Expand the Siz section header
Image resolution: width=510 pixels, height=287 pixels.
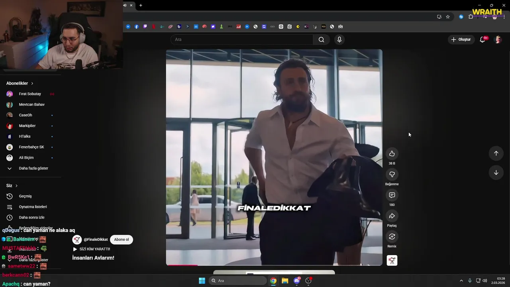pyautogui.click(x=12, y=186)
